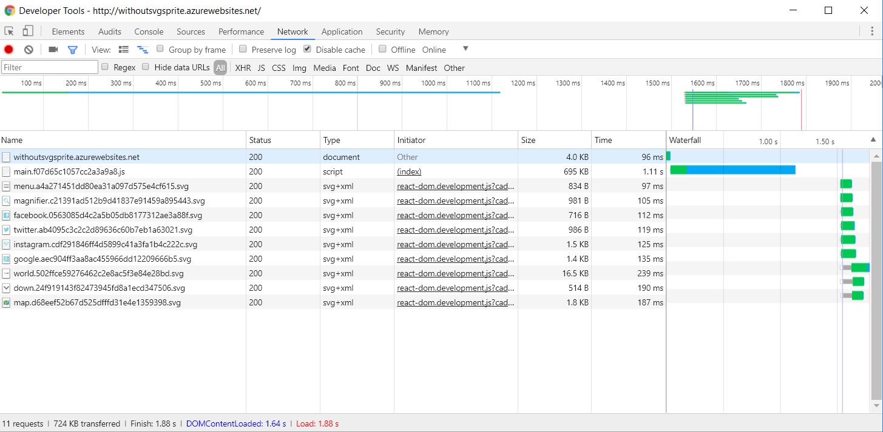This screenshot has height=432, width=883.
Task: Filter requests by XHR type
Action: [243, 68]
